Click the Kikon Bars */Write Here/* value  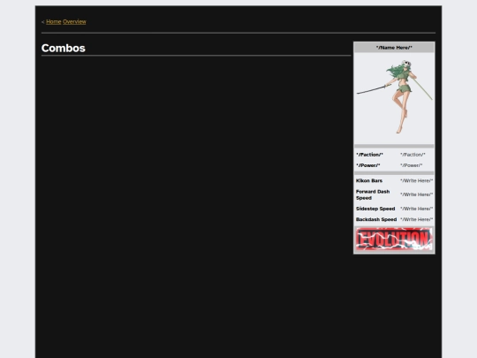[416, 180]
